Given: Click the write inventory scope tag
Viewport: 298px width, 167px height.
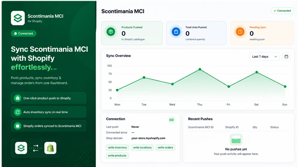Looking at the screenshot, I should pyautogui.click(x=117, y=147).
